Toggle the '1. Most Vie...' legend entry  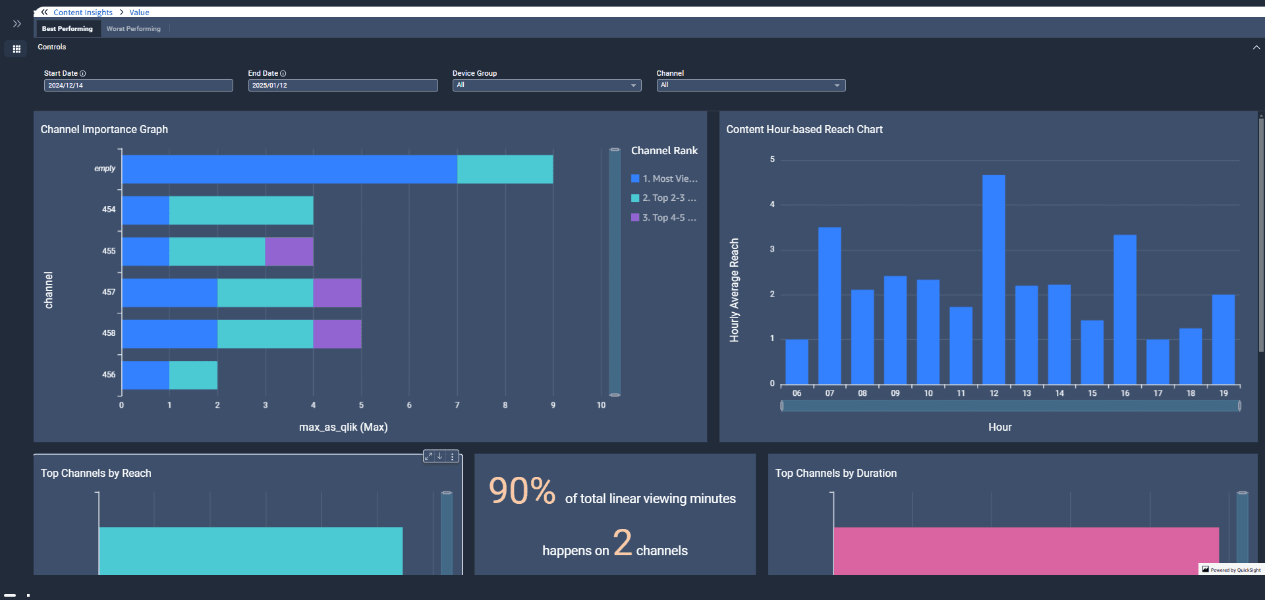tap(664, 178)
